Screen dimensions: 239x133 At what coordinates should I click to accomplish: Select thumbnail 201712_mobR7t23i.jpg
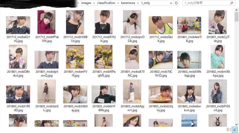pos(104,22)
